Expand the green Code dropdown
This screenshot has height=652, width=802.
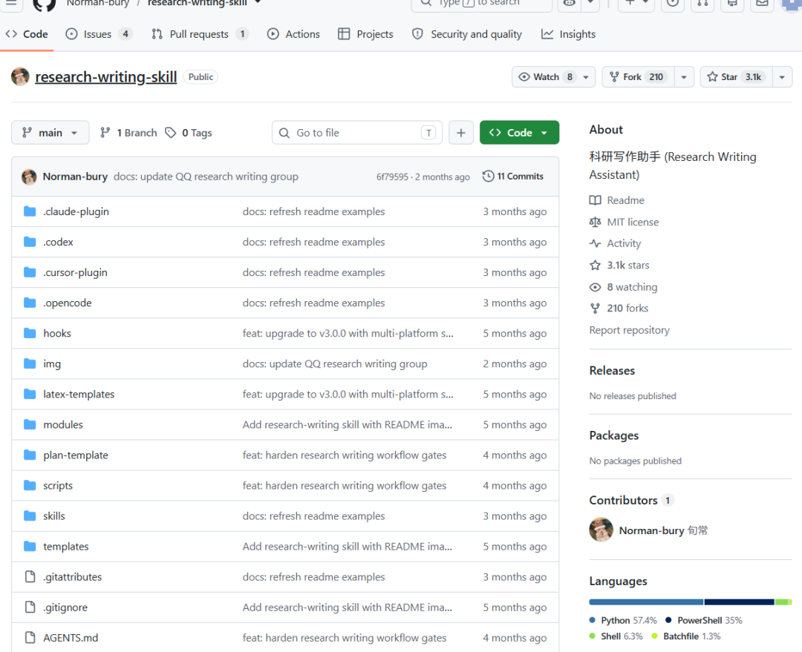pyautogui.click(x=519, y=133)
